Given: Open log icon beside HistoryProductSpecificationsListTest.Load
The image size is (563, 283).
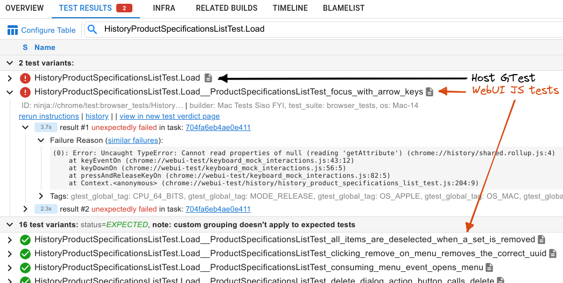Looking at the screenshot, I should click(208, 78).
